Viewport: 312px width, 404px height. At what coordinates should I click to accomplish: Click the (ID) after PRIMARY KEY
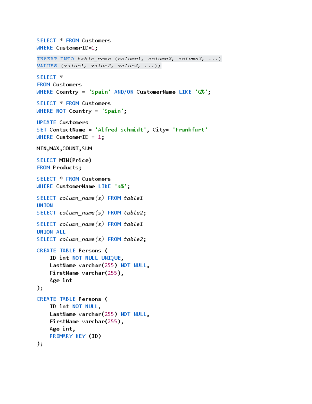pyautogui.click(x=95, y=336)
